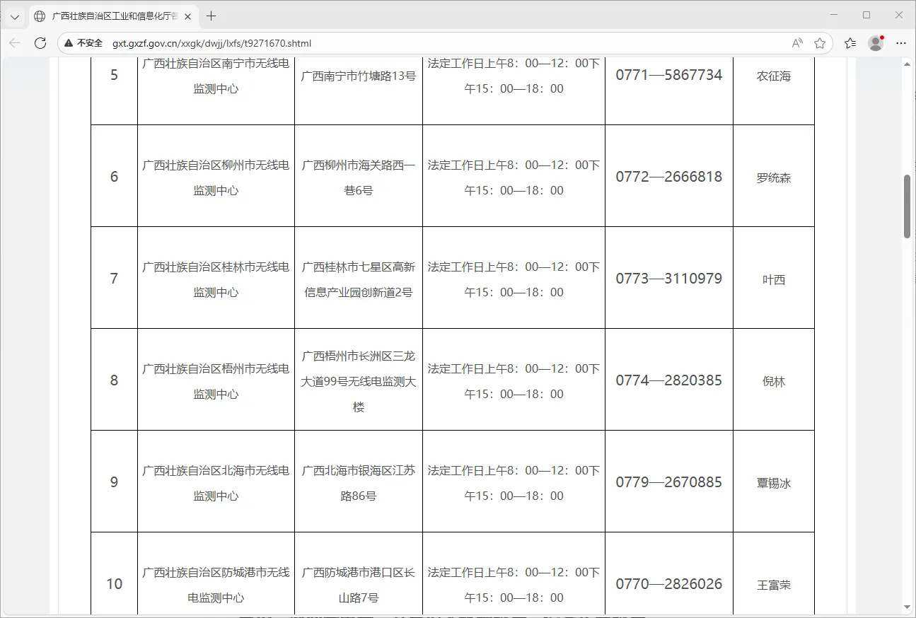Open the read aloud feature in address bar
This screenshot has height=618, width=916.
[796, 43]
